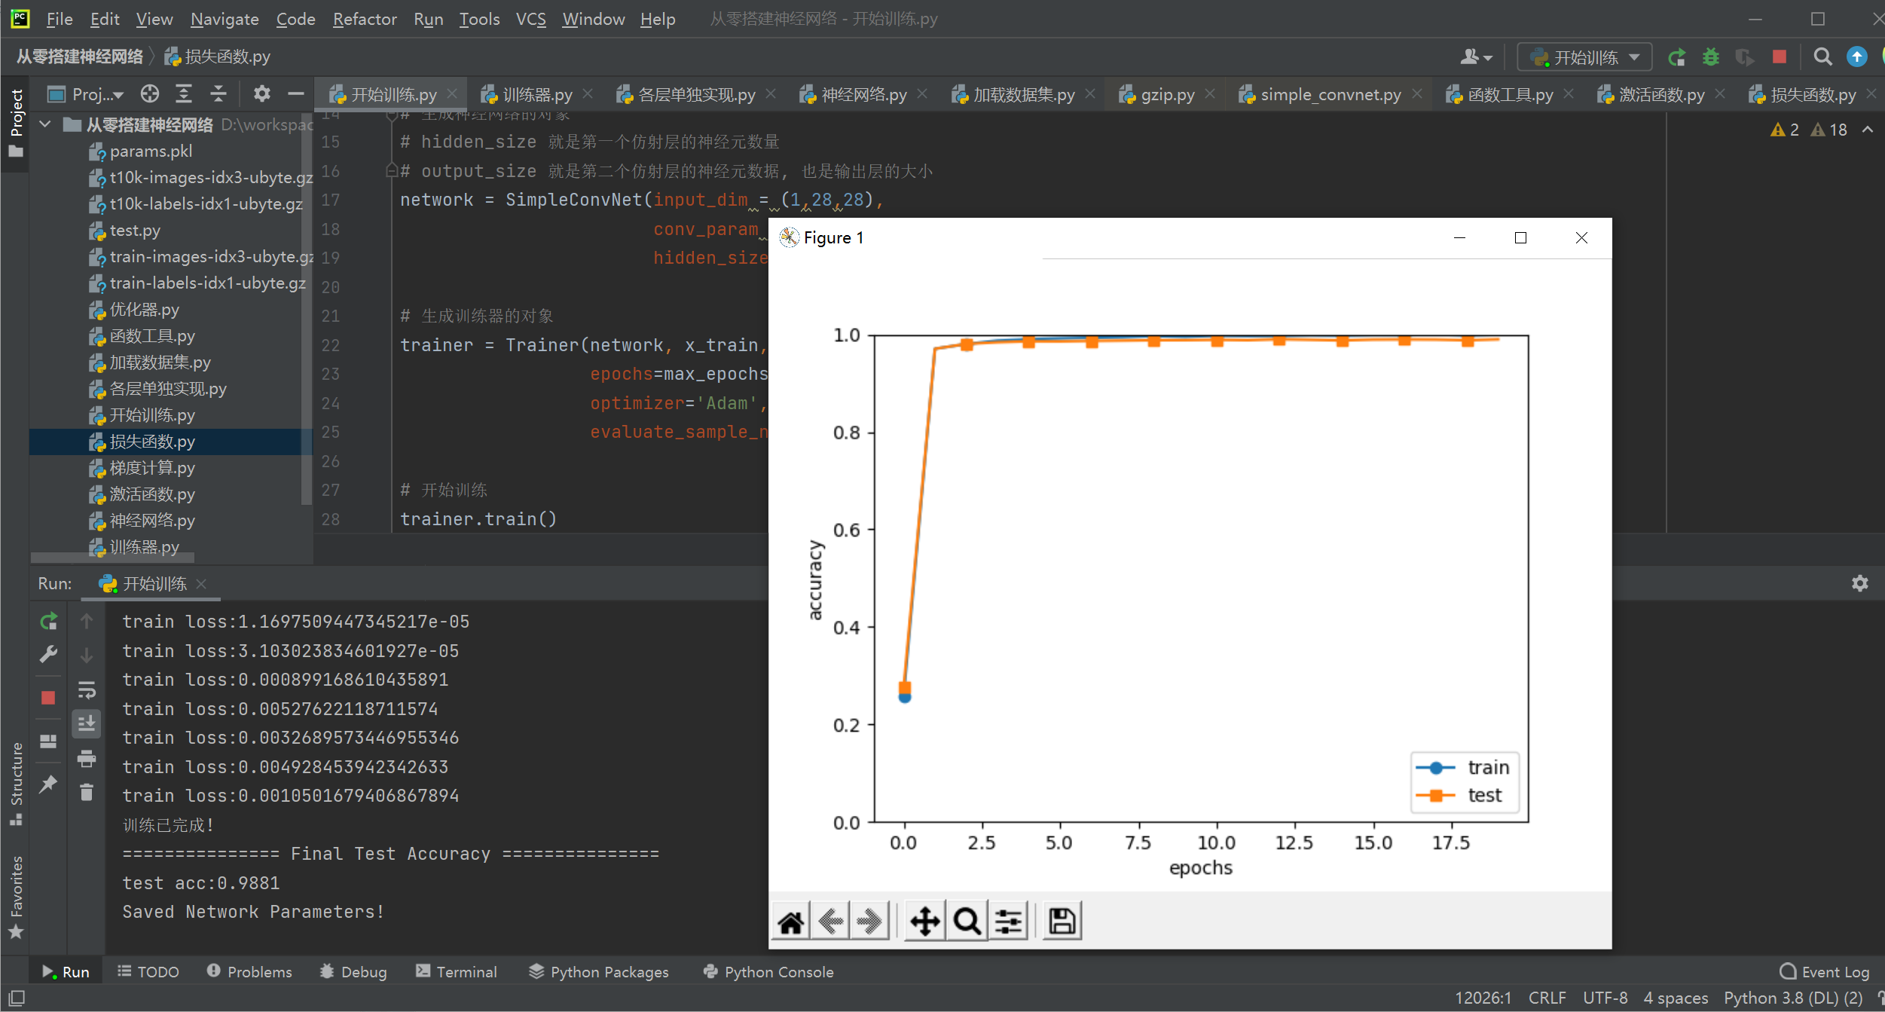Viewport: 1885px width, 1012px height.
Task: Clear all output with trash icon
Action: 87,793
